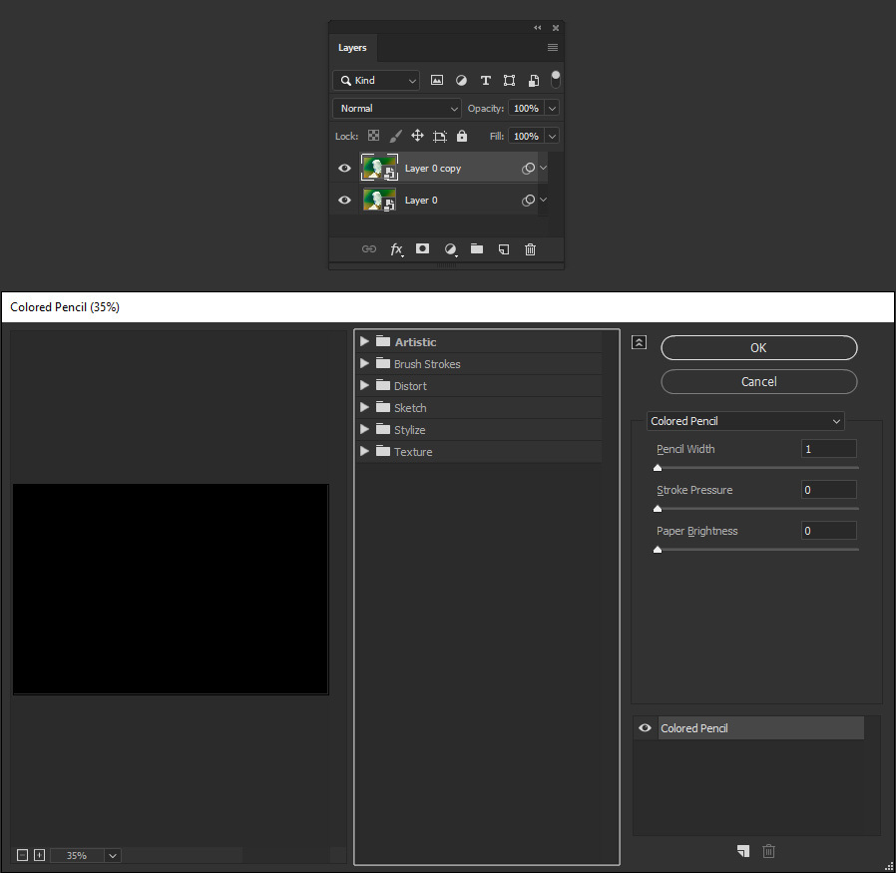Filter layers by type layer icon
The height and width of the screenshot is (873, 896).
[485, 81]
